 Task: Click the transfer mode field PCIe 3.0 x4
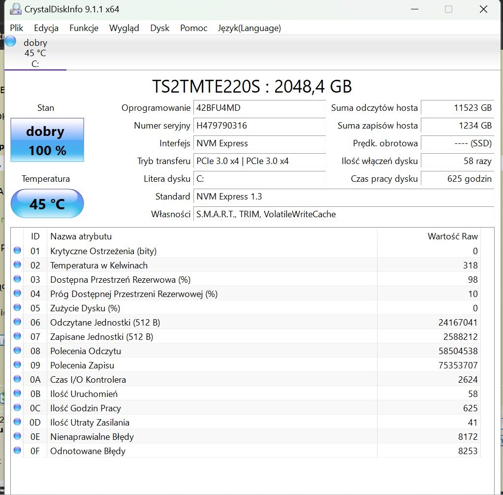tap(259, 161)
